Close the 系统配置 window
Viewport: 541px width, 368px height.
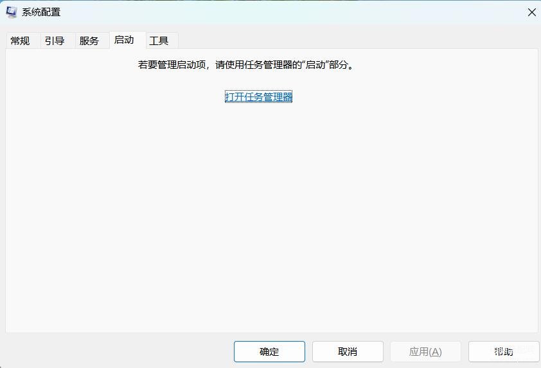tap(531, 12)
